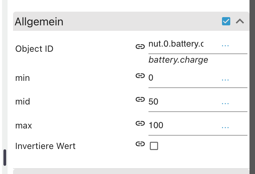
Task: Click the three dots next to min
Action: click(x=225, y=79)
